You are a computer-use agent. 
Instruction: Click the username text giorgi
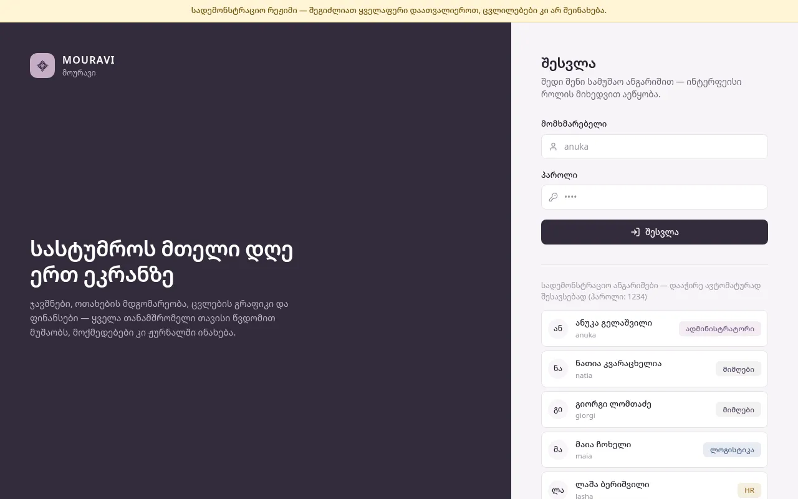pos(585,415)
